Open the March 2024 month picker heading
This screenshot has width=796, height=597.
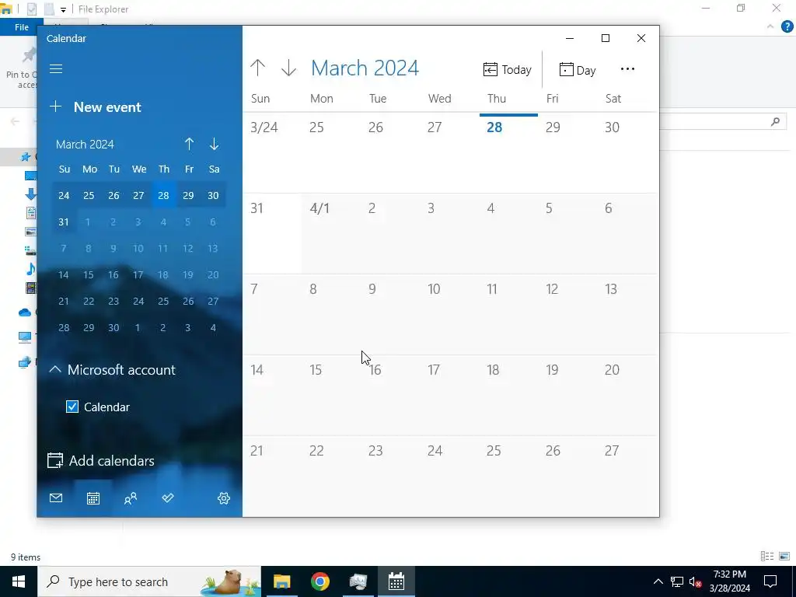(365, 68)
